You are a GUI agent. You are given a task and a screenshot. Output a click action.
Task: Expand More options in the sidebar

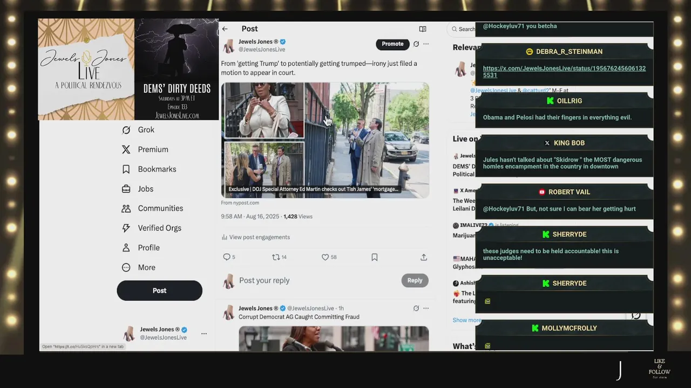click(x=138, y=267)
